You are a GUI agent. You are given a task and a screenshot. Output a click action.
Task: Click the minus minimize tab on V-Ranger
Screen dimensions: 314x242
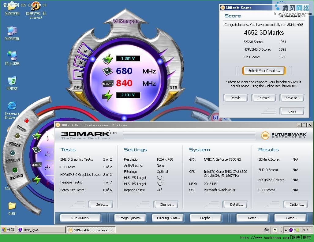point(79,76)
